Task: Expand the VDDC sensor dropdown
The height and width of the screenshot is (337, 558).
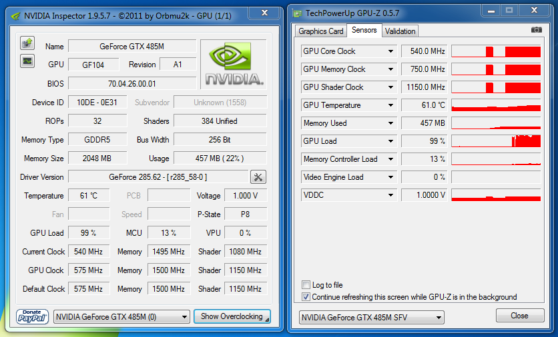Action: [x=390, y=195]
